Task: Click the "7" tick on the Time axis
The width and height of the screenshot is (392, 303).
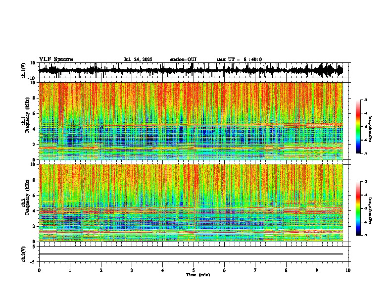Action: point(255,270)
